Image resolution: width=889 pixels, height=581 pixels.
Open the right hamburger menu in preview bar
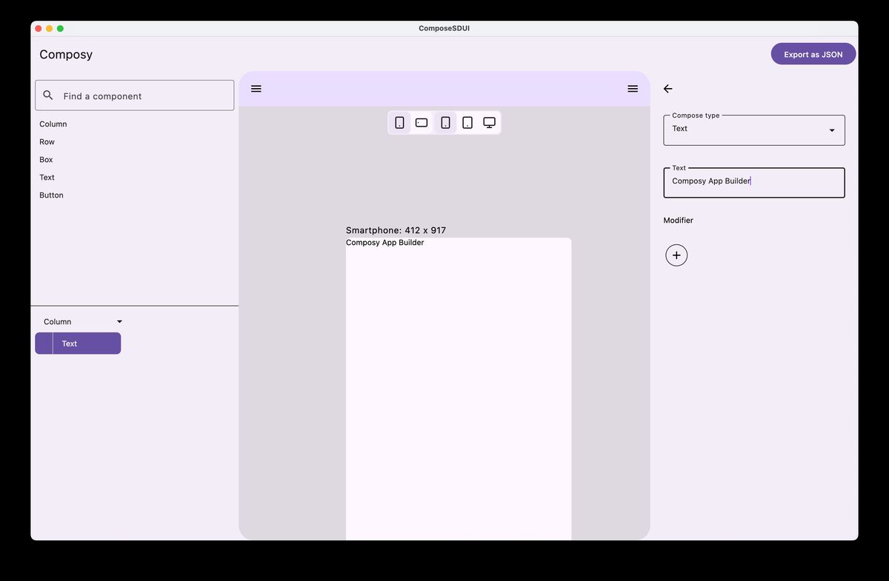tap(633, 89)
